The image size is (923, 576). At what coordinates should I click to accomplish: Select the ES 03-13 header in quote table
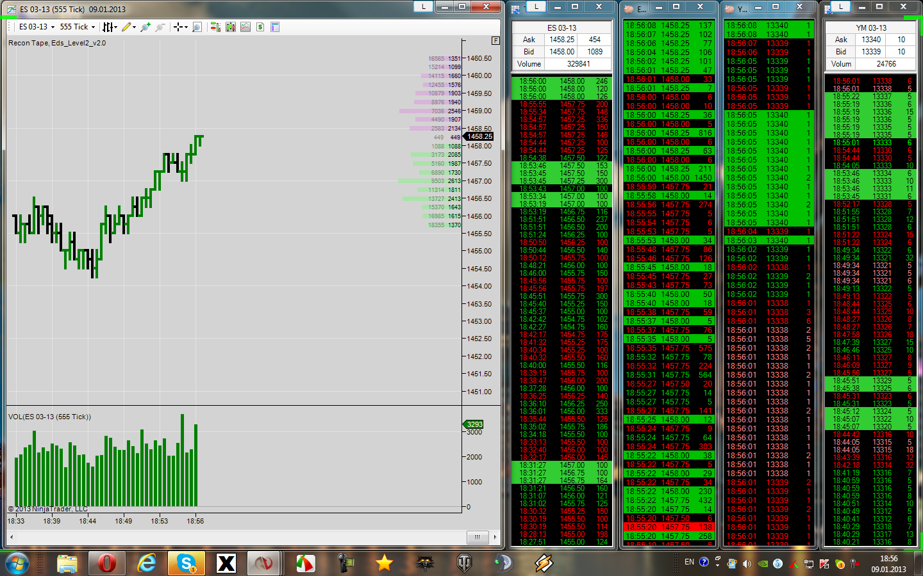tap(561, 28)
